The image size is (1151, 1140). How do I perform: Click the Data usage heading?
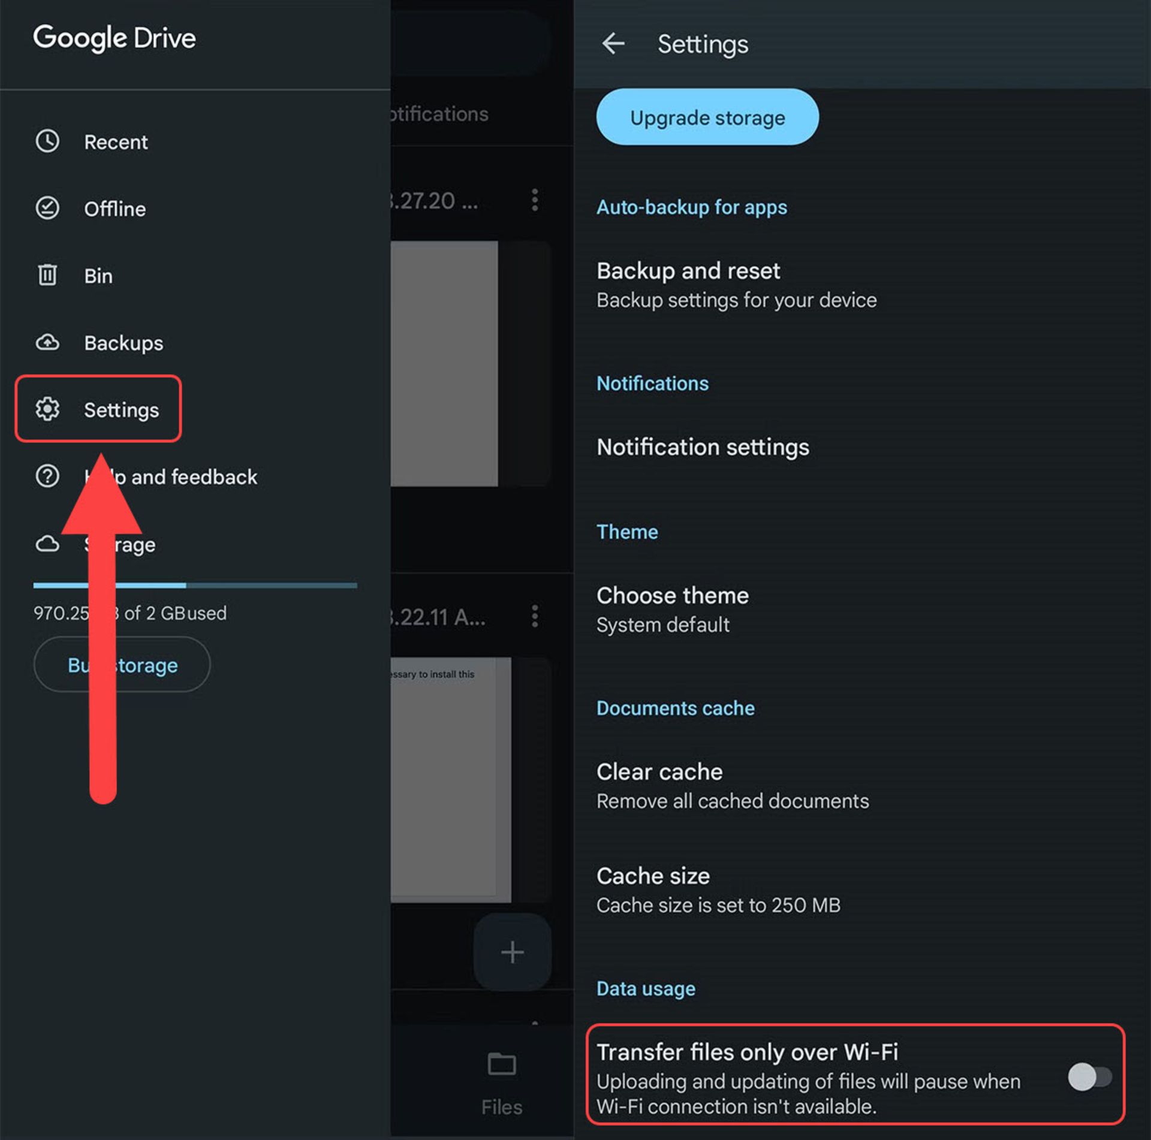click(x=646, y=988)
